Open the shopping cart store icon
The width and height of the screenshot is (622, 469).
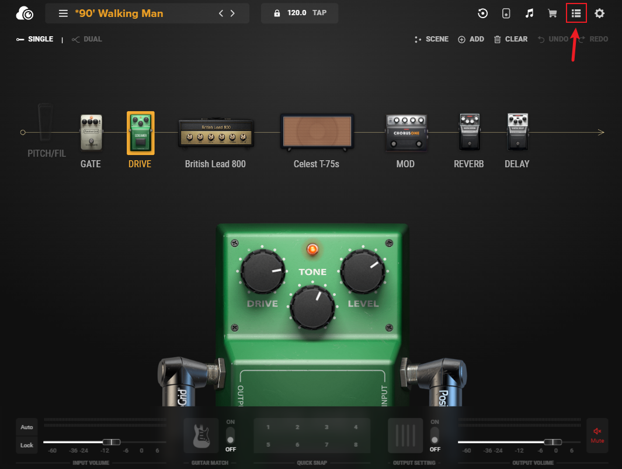[552, 13]
